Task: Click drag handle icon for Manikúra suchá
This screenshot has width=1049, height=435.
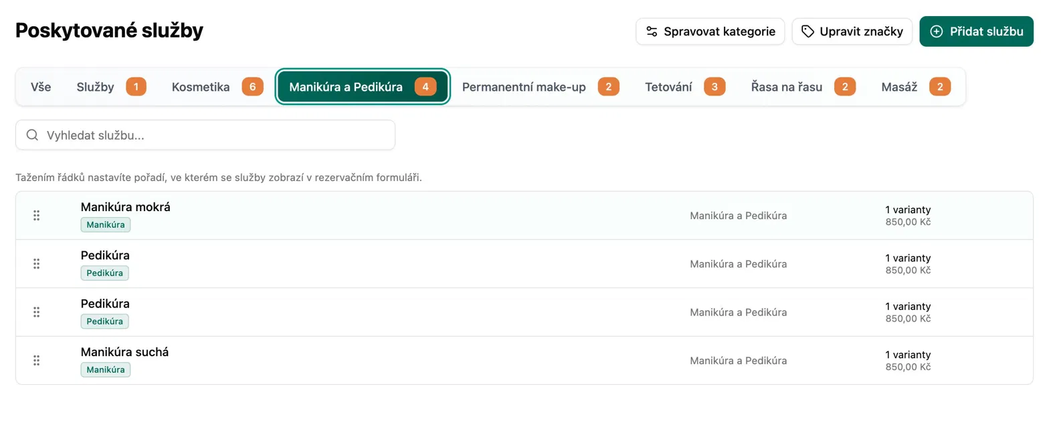Action: [x=36, y=360]
